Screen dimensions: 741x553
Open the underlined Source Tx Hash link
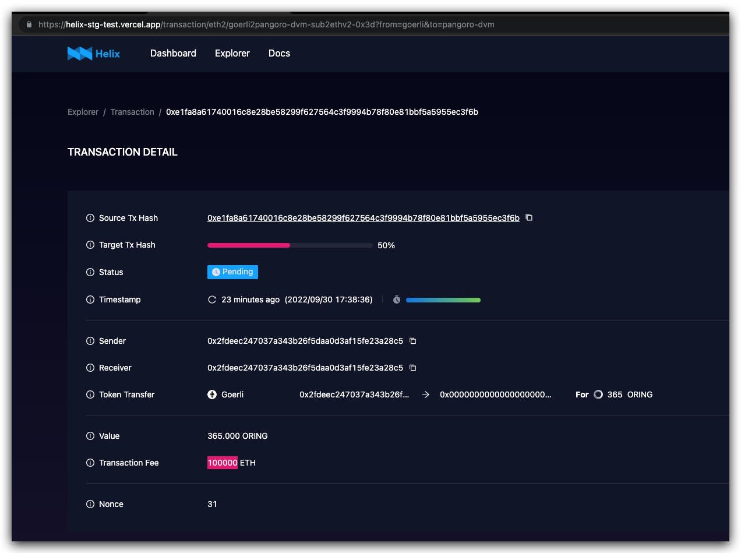pos(364,217)
